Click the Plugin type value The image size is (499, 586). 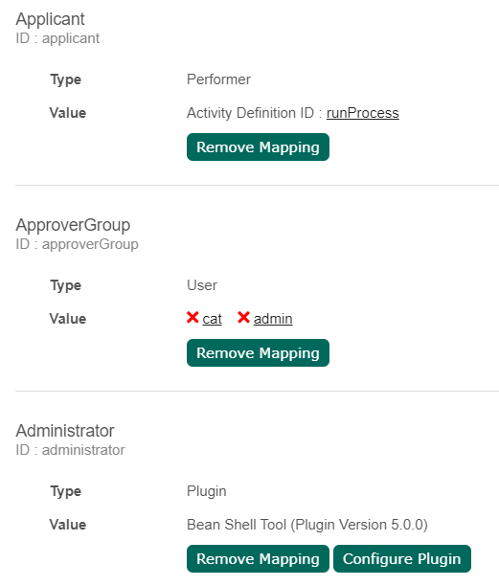tap(207, 491)
